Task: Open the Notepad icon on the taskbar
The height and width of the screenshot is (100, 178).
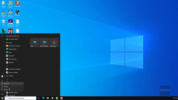Action: pos(52,98)
